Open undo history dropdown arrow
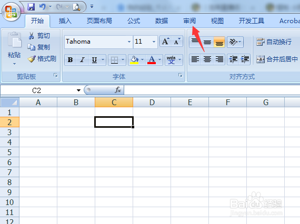The width and height of the screenshot is (300, 224). click(x=50, y=7)
